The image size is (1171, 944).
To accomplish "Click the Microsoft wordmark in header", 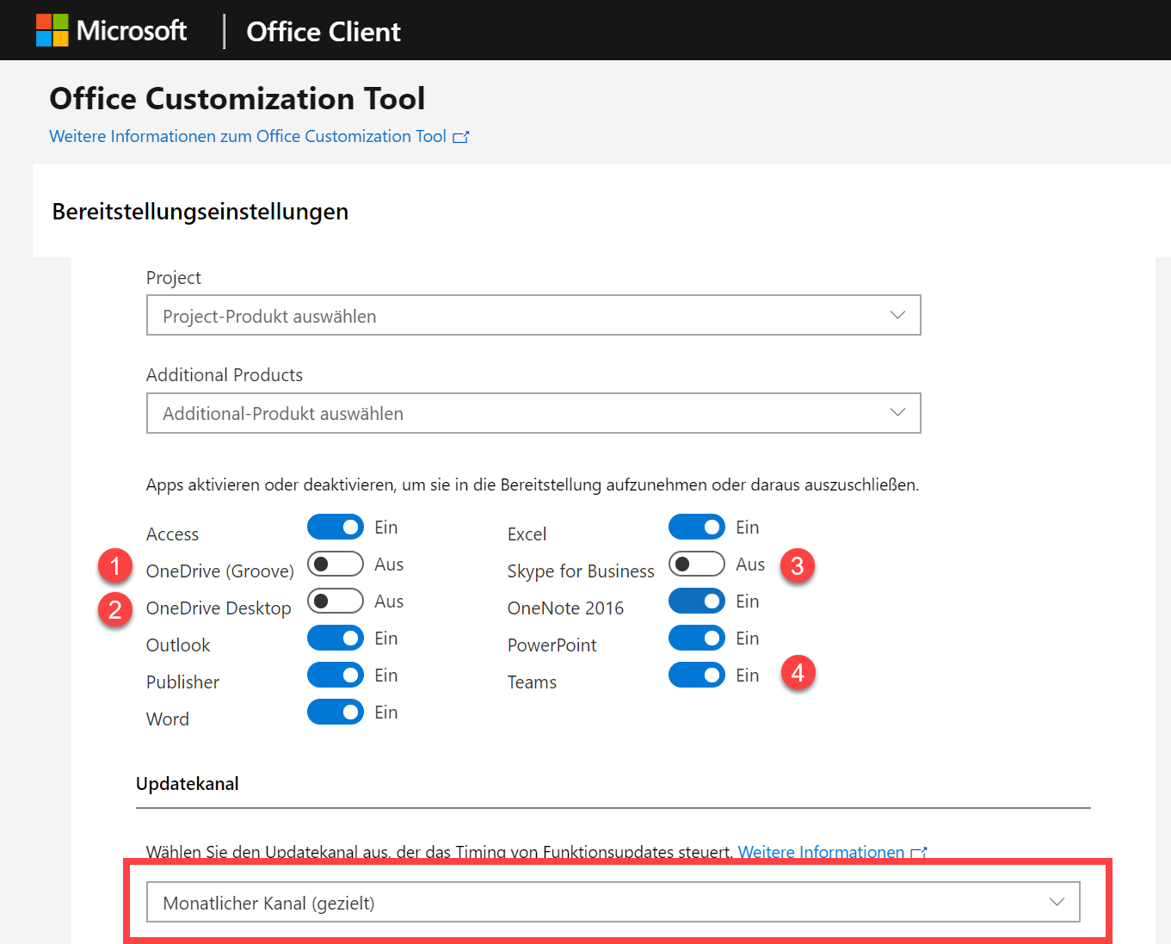I will click(132, 31).
